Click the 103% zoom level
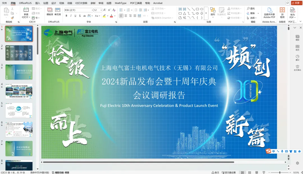Image resolution: width=303 pixels, height=174 pixels. [x=296, y=172]
